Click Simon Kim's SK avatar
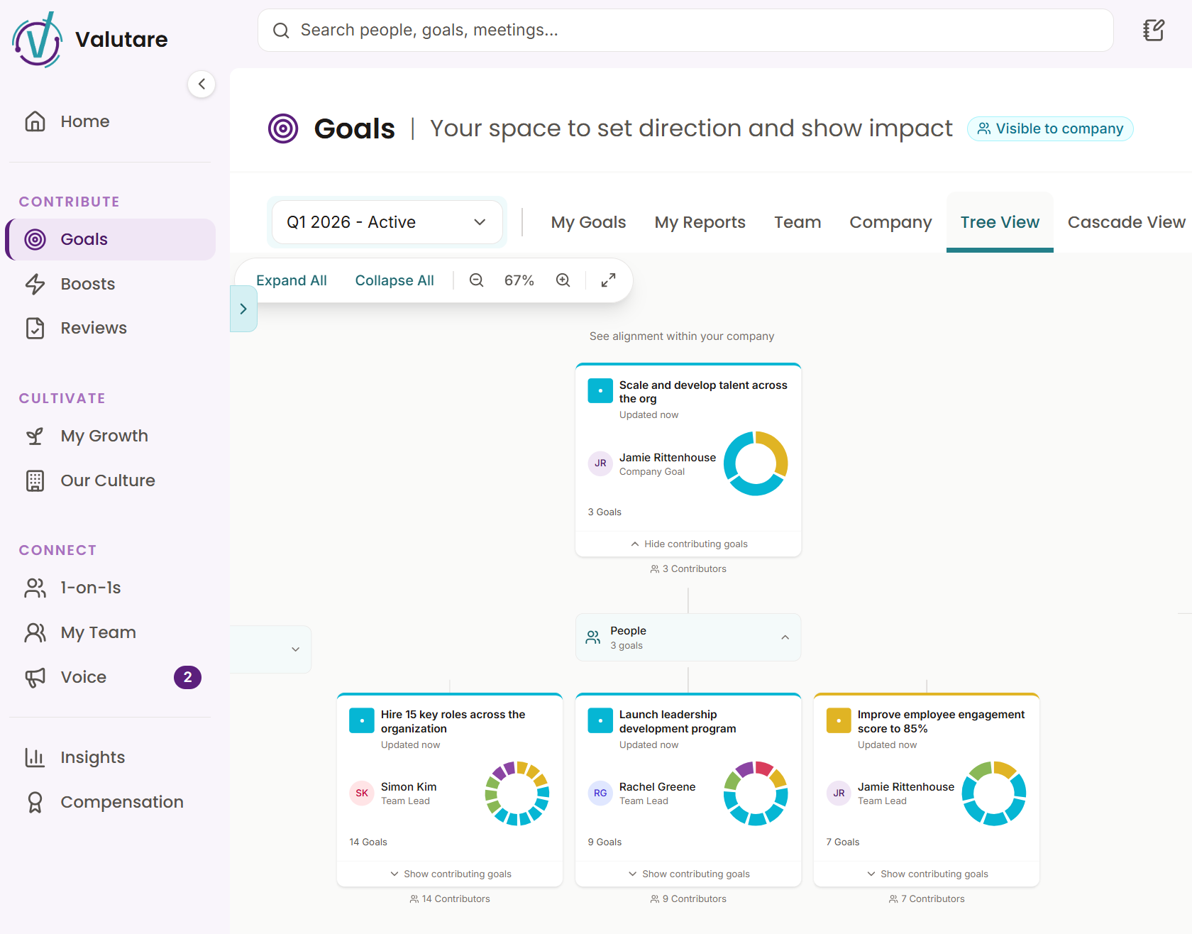The width and height of the screenshot is (1192, 934). point(362,793)
